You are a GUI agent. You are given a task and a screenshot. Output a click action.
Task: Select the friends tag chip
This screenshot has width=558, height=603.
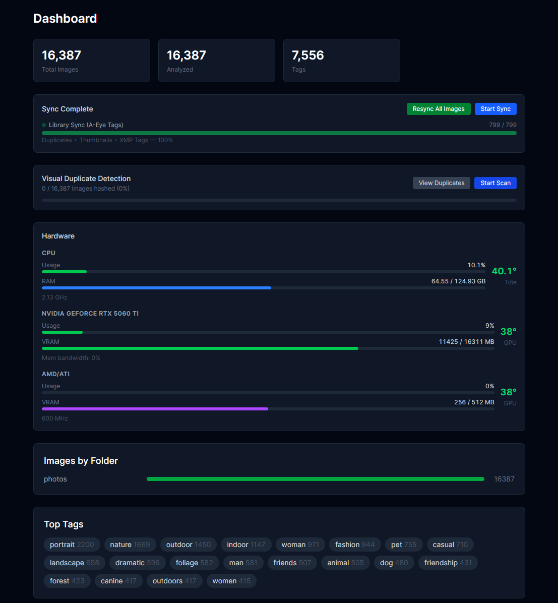292,563
